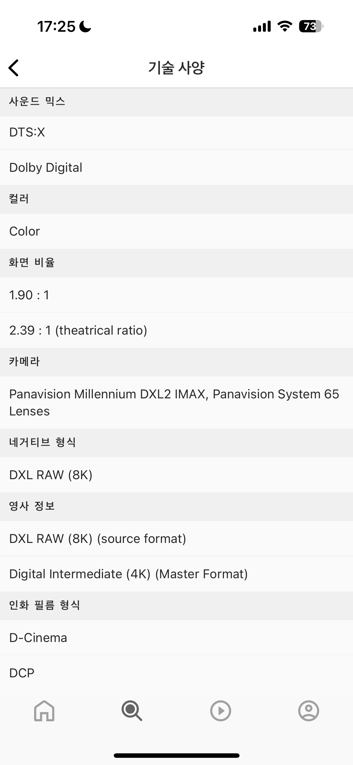Open the video play tab icon
353x765 pixels.
(220, 711)
